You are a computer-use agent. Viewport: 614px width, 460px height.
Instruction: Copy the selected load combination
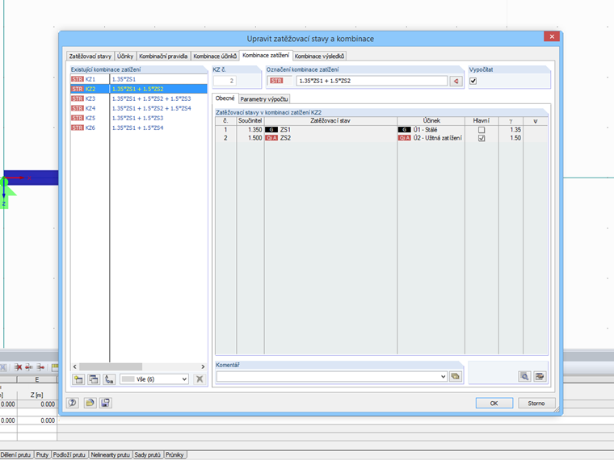point(94,379)
